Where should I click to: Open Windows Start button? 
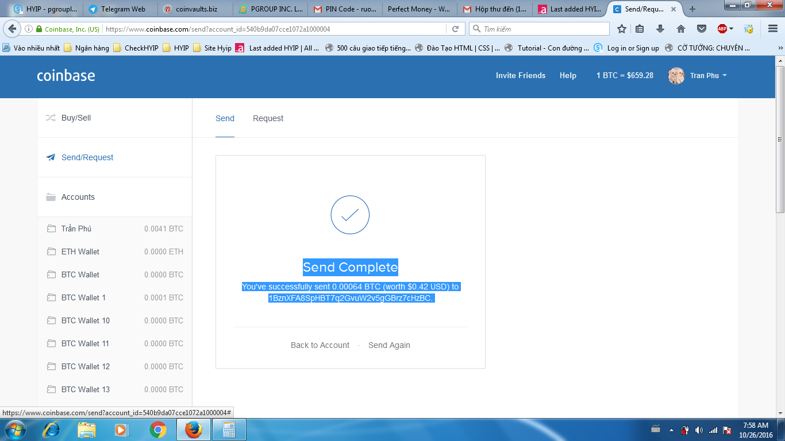click(14, 430)
